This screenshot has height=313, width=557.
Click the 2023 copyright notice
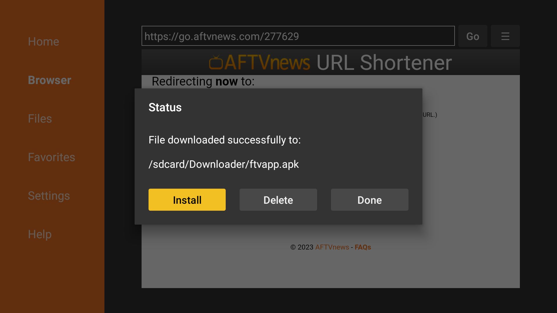[x=301, y=247]
